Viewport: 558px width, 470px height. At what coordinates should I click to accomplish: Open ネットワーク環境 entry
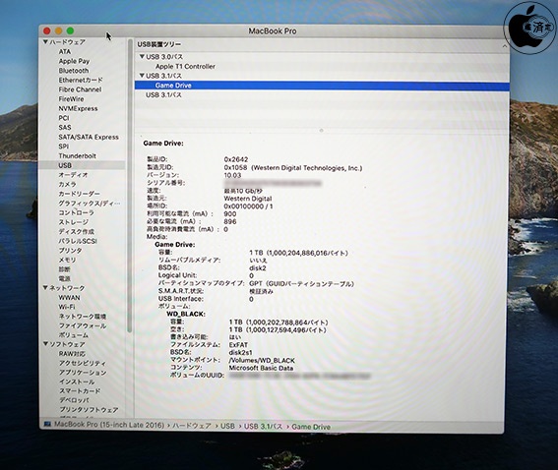83,316
